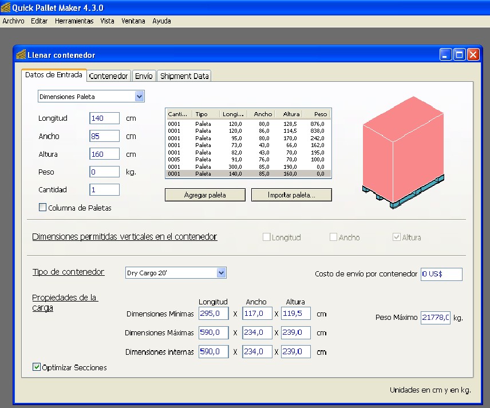490x408 pixels.
Task: Click the Altura field showing 160
Action: click(x=104, y=154)
